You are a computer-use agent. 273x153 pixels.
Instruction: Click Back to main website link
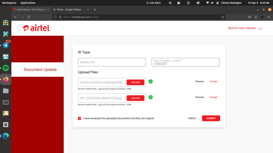pos(245,28)
